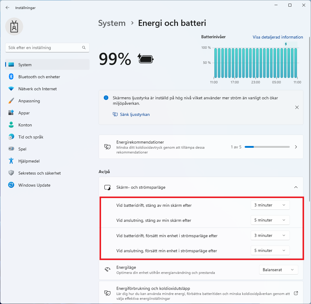This screenshot has width=311, height=304.
Task: Click the Sök efter en inställning field
Action: pyautogui.click(x=47, y=48)
